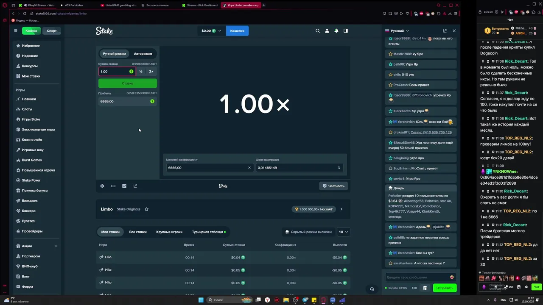Viewport: 543px width, 305px height.
Task: Open Kick chat settings gear
Action: pyautogui.click(x=526, y=287)
